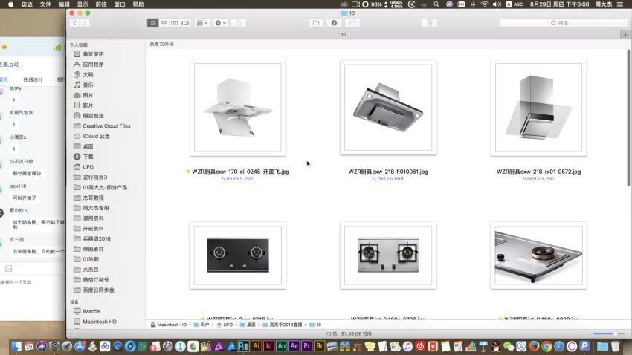Switch Finder to icon view
Screen dimensions: 632x355
(x=152, y=23)
